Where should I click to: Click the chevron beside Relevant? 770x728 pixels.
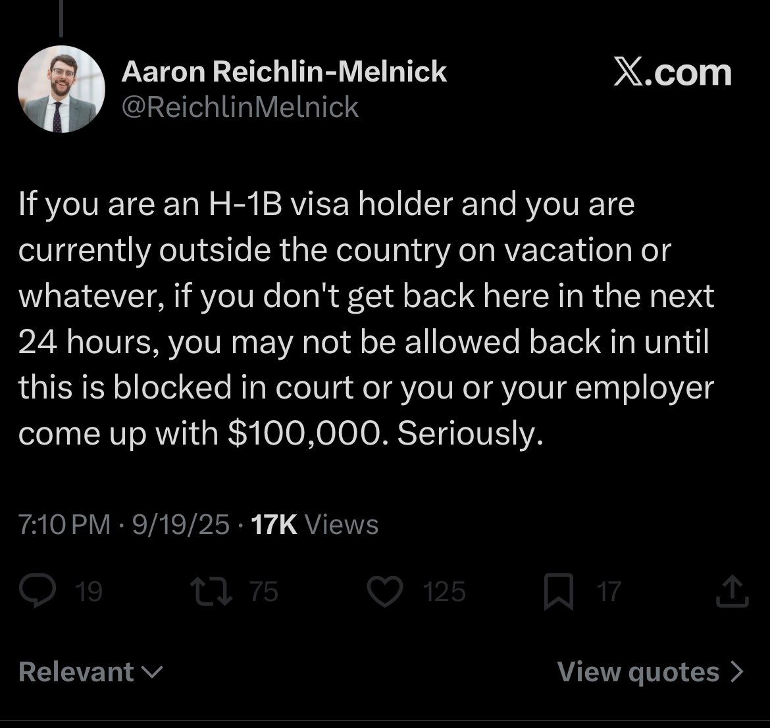tap(152, 672)
